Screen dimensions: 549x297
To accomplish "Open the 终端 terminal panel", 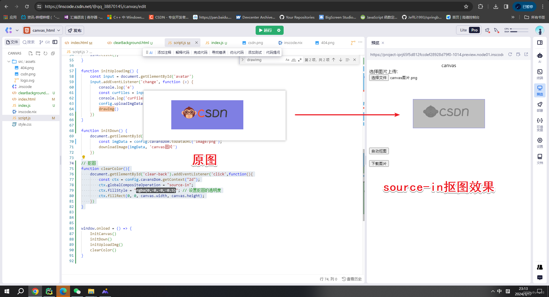I will click(x=540, y=74).
